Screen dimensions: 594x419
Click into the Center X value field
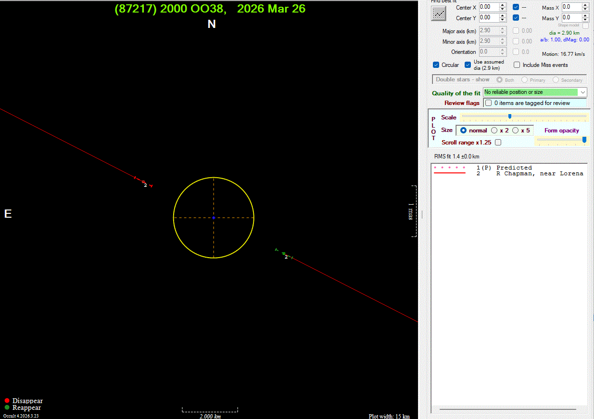point(488,7)
